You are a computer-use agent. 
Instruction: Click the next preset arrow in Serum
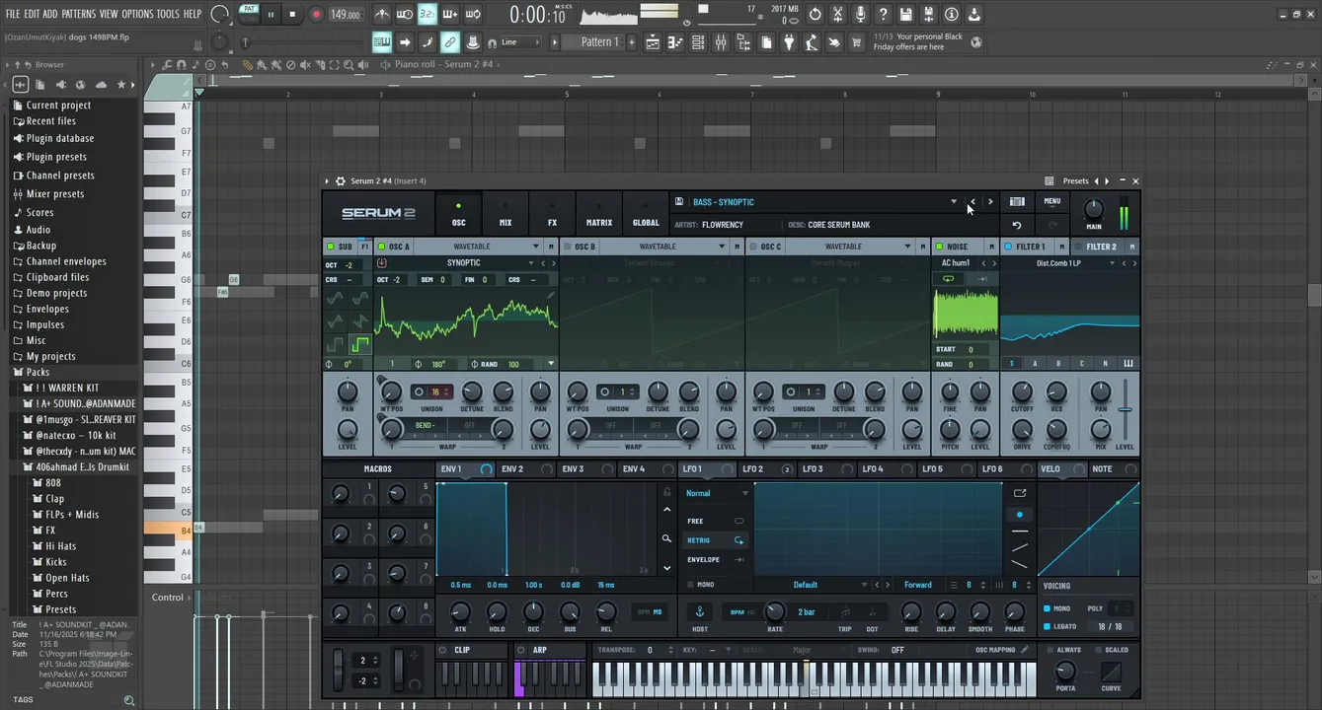click(990, 202)
